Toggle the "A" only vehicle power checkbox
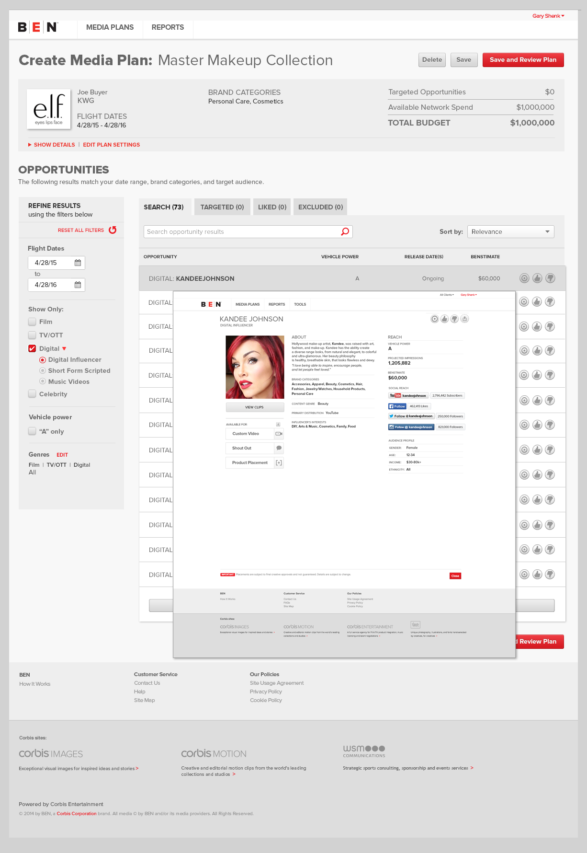Screen dimensions: 587x853 point(32,431)
